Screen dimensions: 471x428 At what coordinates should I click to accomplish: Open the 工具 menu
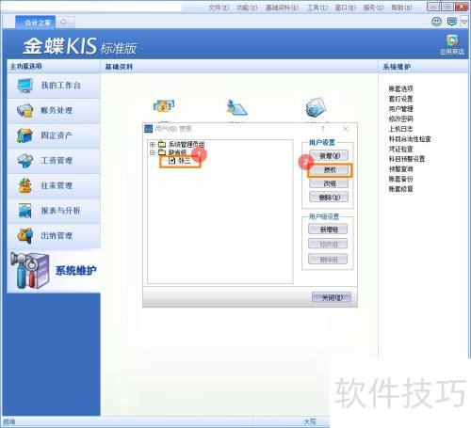[x=317, y=8]
